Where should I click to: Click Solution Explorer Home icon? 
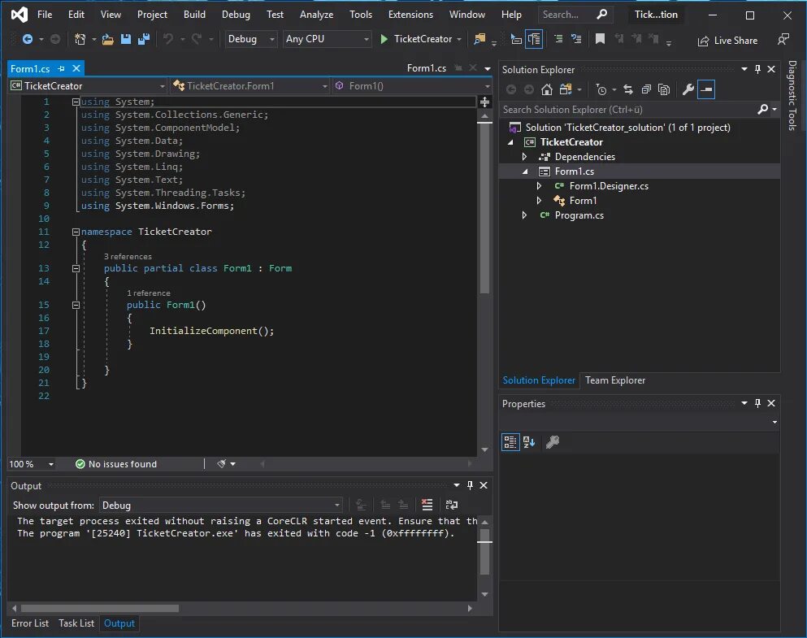tap(547, 89)
